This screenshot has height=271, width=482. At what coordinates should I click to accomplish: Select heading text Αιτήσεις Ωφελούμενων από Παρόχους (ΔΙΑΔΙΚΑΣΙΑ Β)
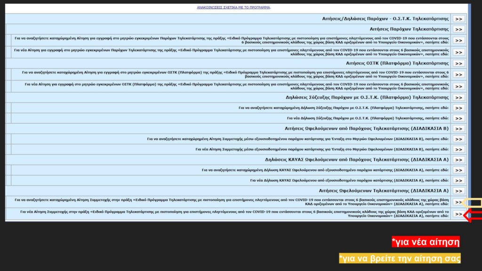[x=366, y=128]
